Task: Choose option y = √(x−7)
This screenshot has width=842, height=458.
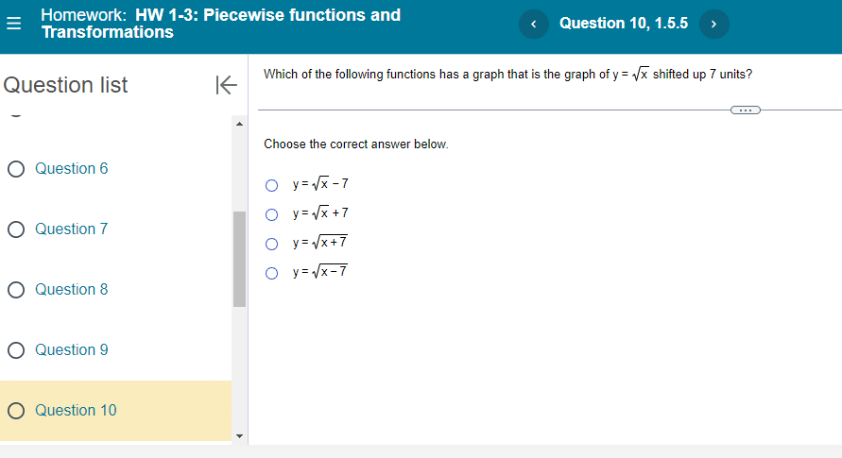Action: point(272,274)
